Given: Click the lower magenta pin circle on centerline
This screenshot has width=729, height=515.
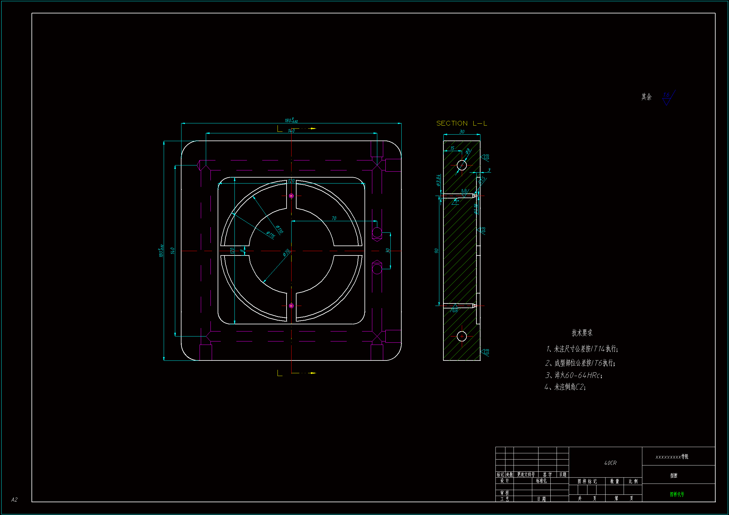Looking at the screenshot, I should click(292, 306).
